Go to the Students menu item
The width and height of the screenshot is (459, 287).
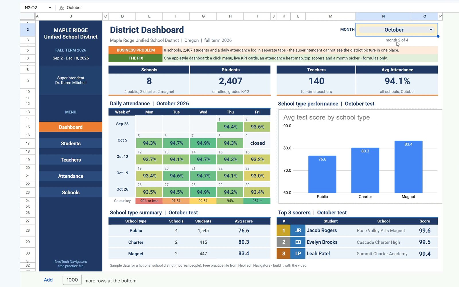pyautogui.click(x=71, y=143)
